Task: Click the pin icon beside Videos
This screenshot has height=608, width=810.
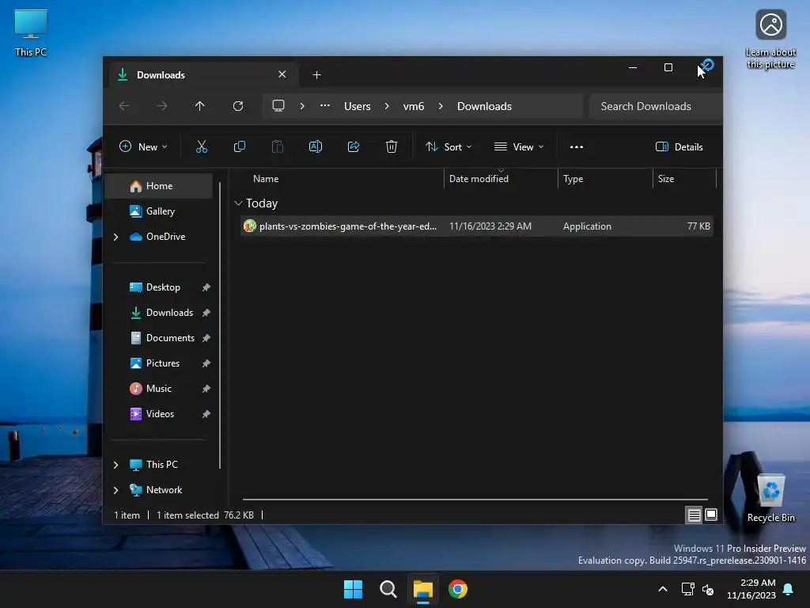Action: pos(206,413)
